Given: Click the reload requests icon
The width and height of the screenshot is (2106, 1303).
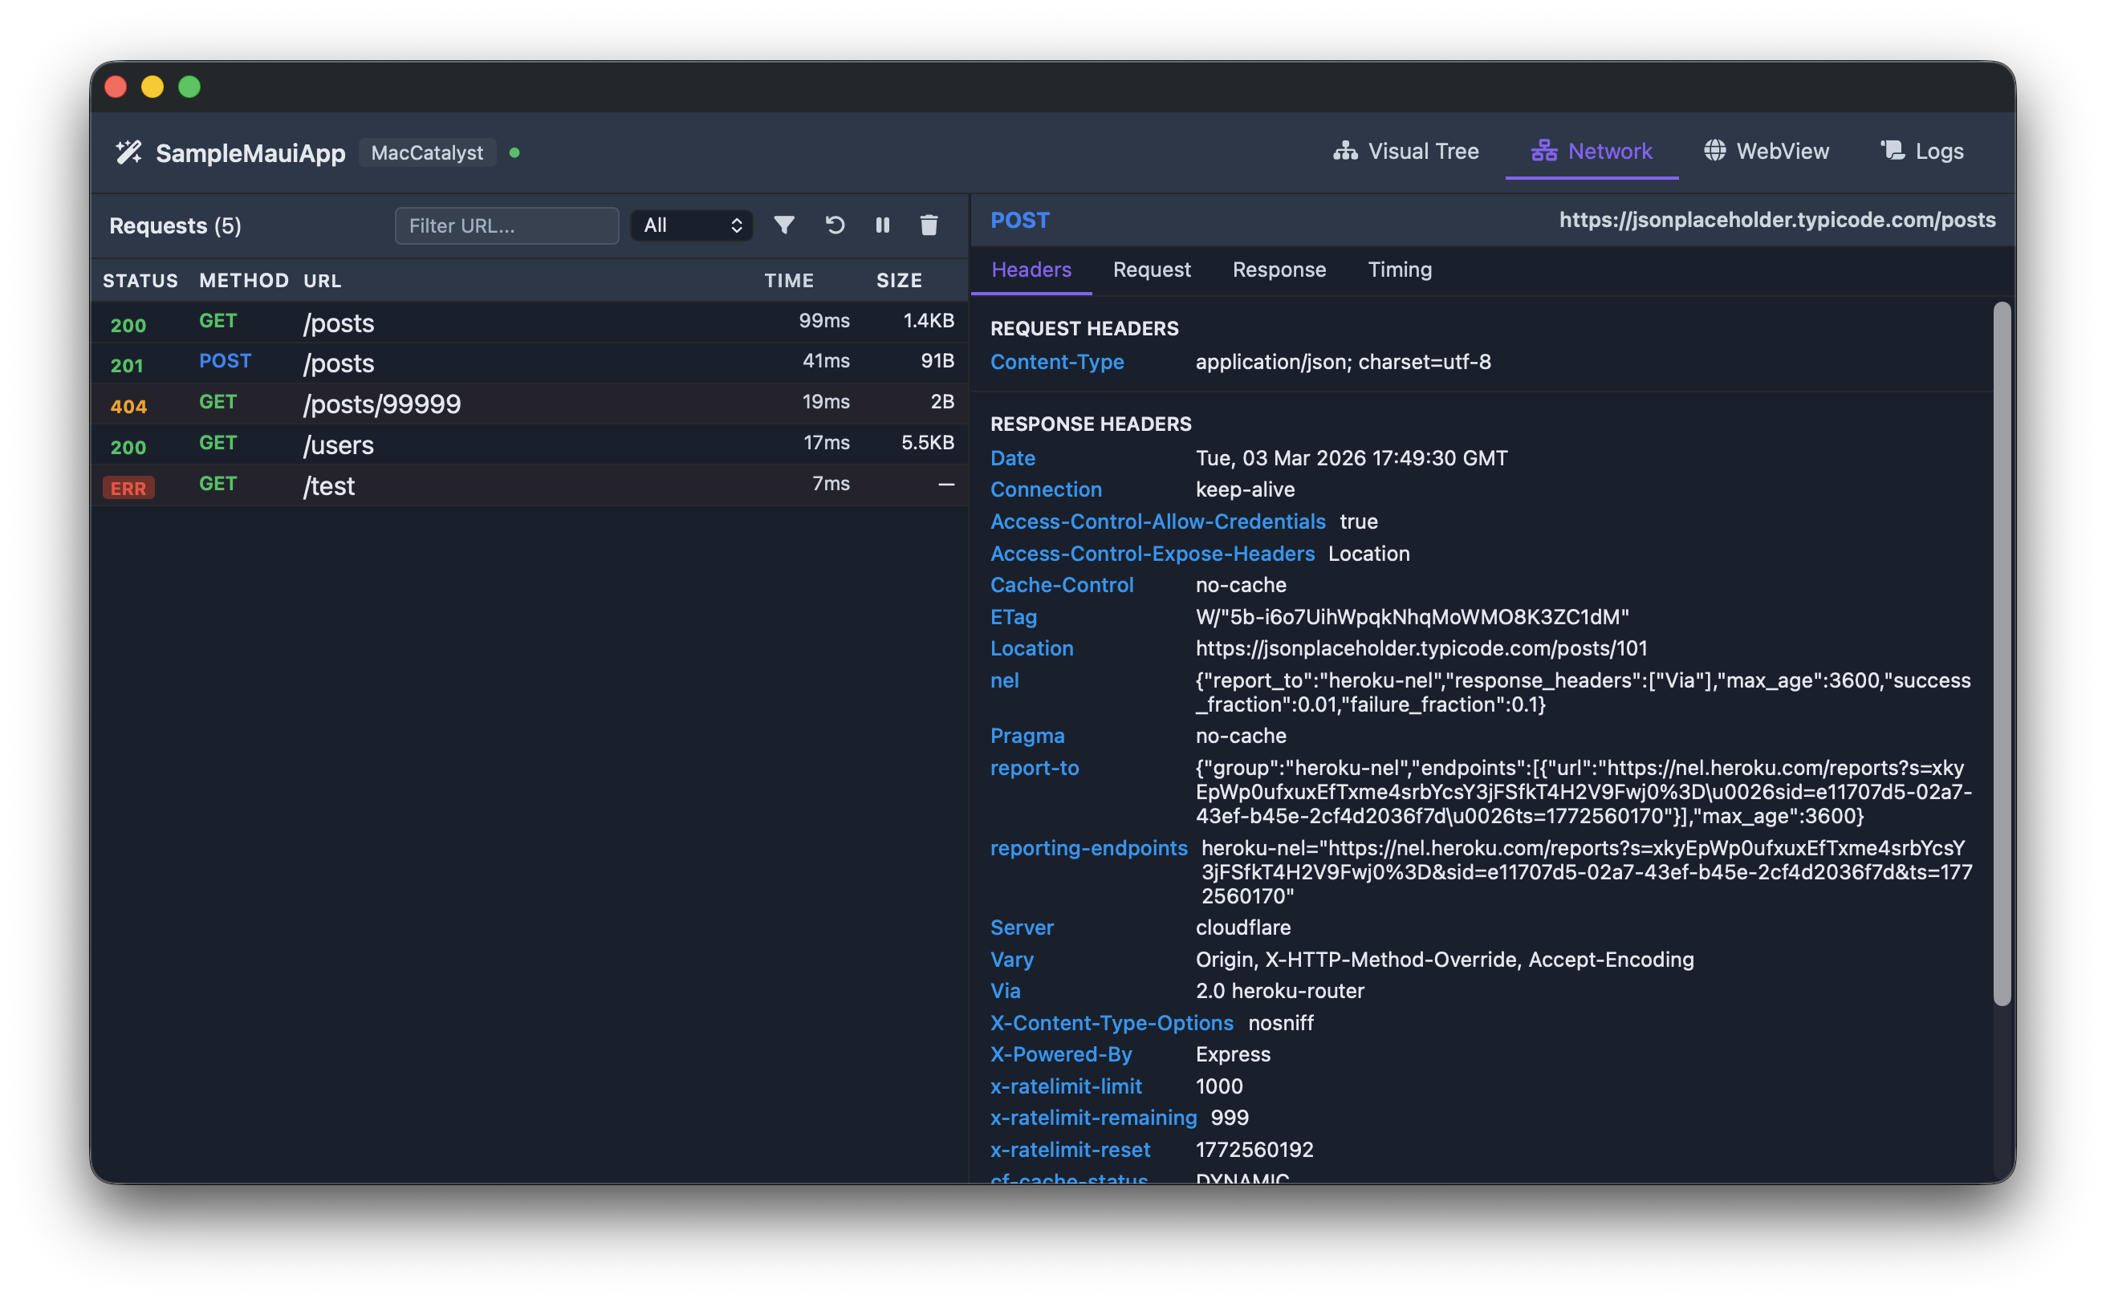Looking at the screenshot, I should (834, 225).
